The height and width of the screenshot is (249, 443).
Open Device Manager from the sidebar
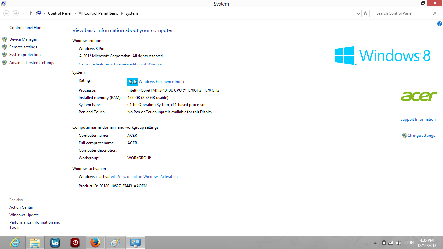23,39
